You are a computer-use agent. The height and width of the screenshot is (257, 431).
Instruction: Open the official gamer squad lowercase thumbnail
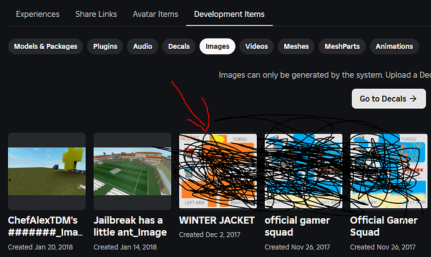coord(304,171)
